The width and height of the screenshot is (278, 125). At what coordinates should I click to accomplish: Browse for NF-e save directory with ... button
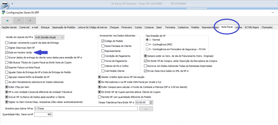tap(146, 109)
